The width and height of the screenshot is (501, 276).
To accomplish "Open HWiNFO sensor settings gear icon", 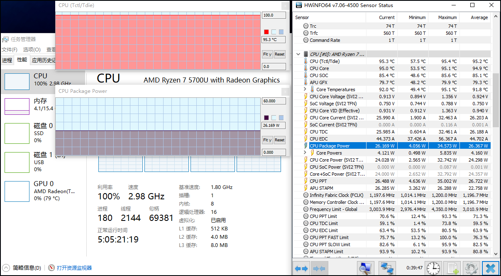I will click(x=472, y=268).
